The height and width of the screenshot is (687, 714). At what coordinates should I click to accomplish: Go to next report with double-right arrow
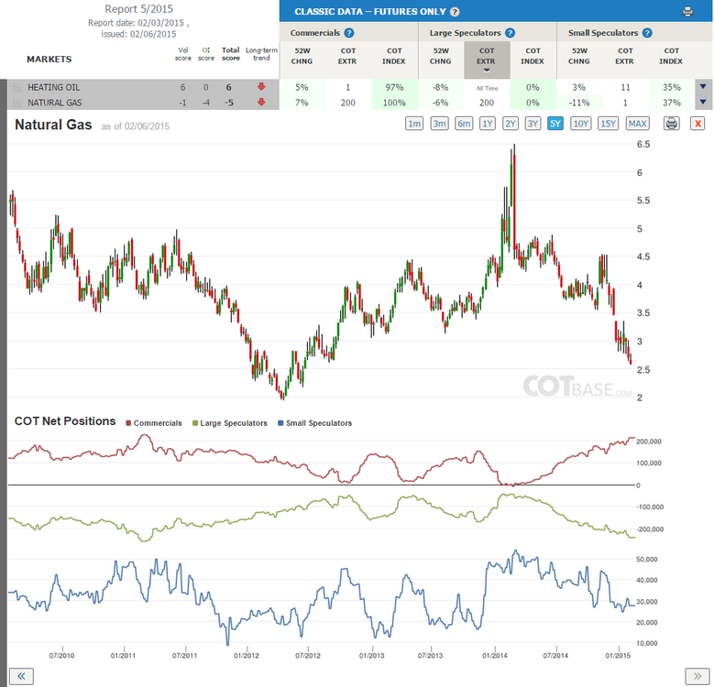(698, 676)
